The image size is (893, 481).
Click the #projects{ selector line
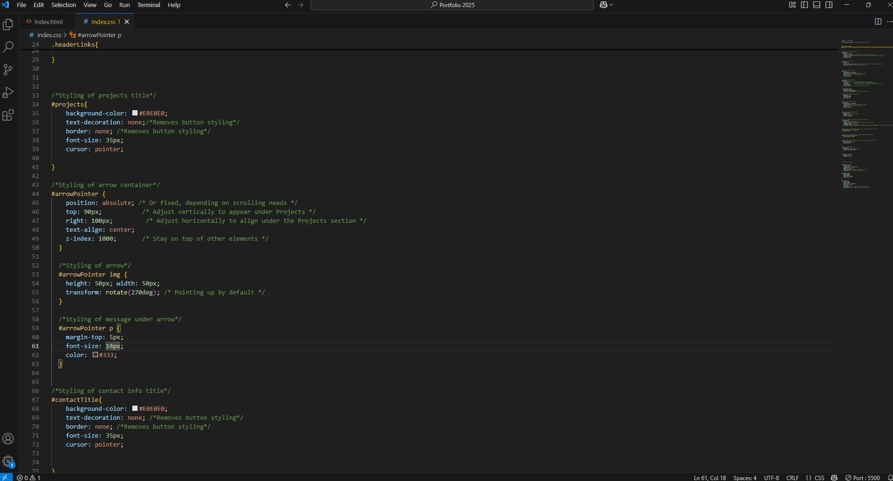click(69, 104)
